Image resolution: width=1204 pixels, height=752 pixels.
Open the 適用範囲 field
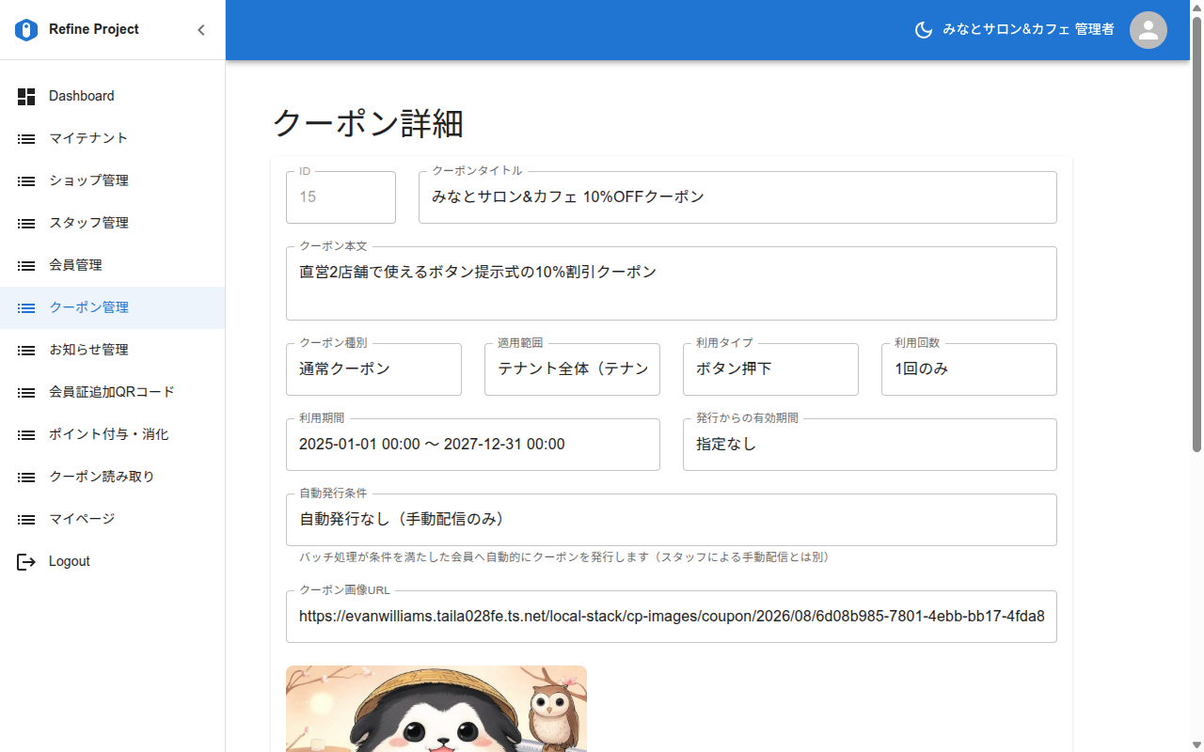(572, 369)
